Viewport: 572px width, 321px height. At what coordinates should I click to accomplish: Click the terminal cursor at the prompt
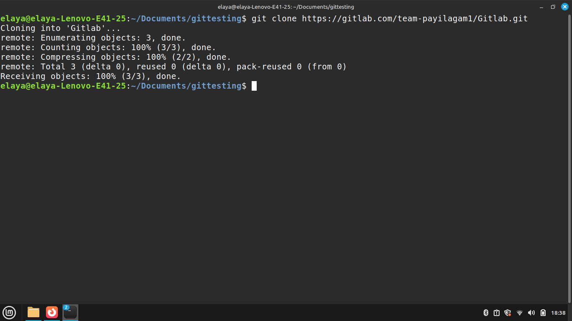[x=254, y=86]
